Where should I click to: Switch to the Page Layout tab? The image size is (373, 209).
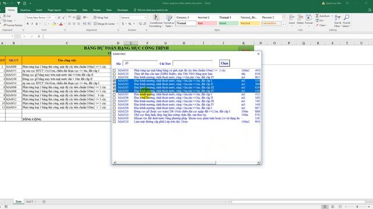54,10
